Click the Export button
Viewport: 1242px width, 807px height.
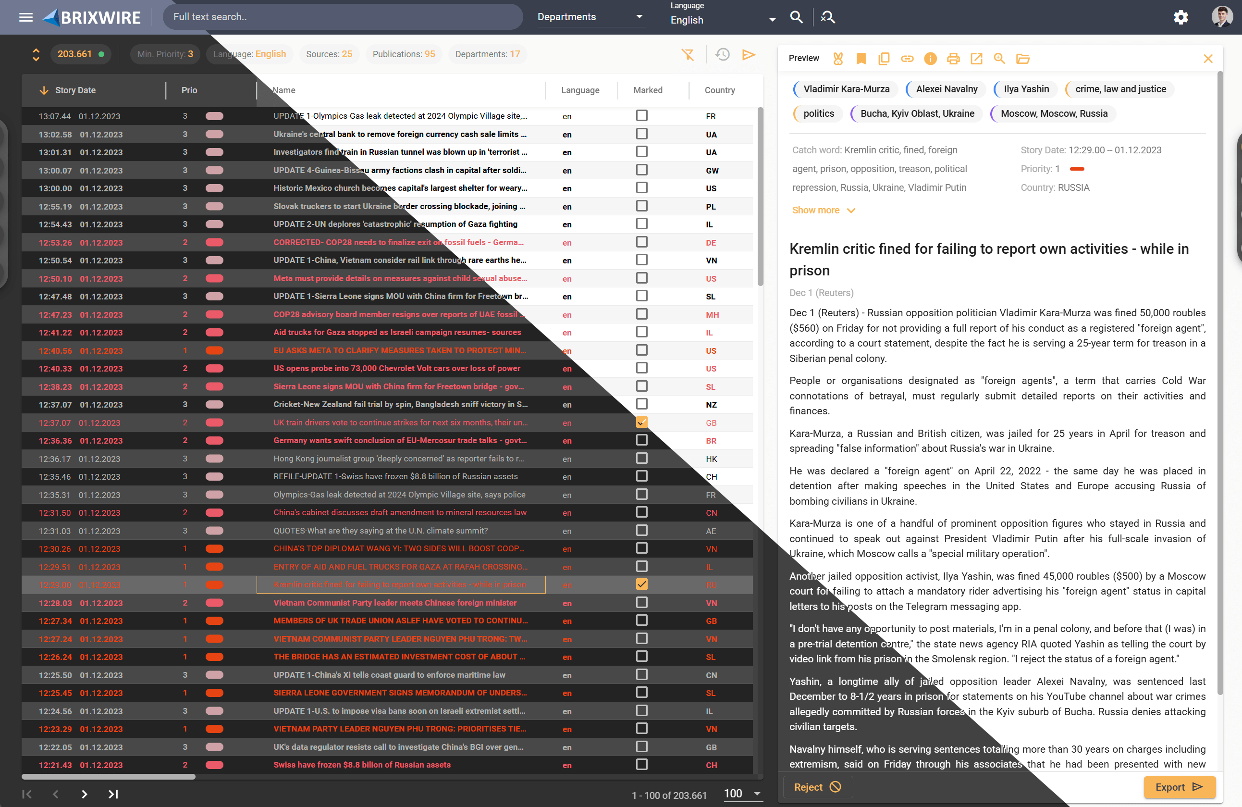1179,787
